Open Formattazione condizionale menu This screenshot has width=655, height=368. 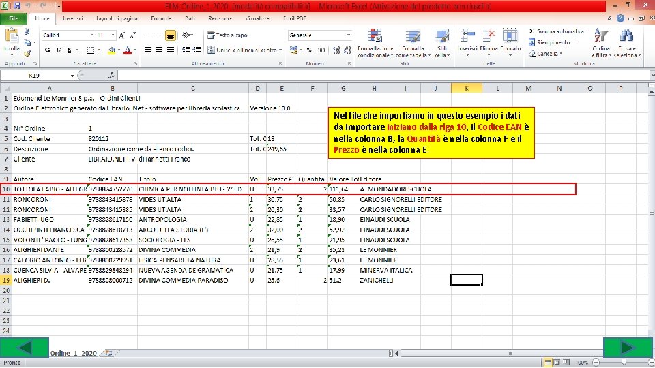(375, 44)
